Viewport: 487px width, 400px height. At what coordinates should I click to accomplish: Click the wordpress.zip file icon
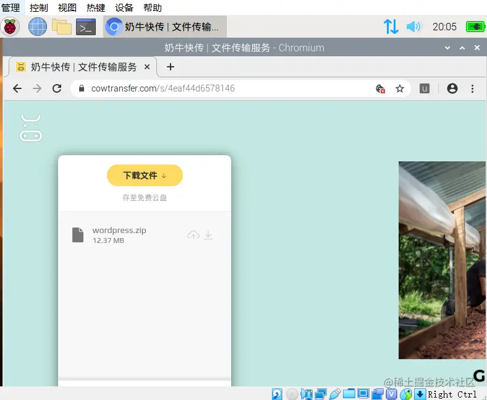(x=78, y=235)
